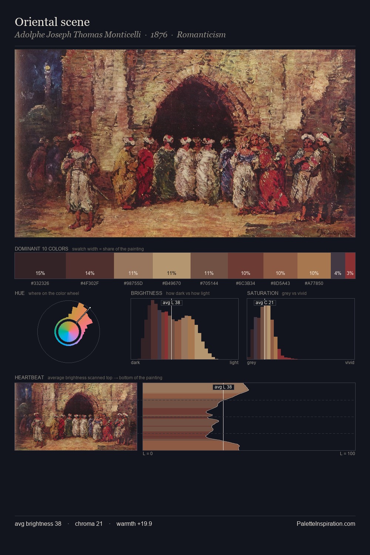Click artist name Adolphe Joseph Thomas Monticelli
370x555 pixels.
(78, 34)
